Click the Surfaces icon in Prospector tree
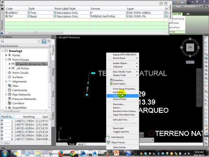The image size is (209, 157). tap(10, 77)
